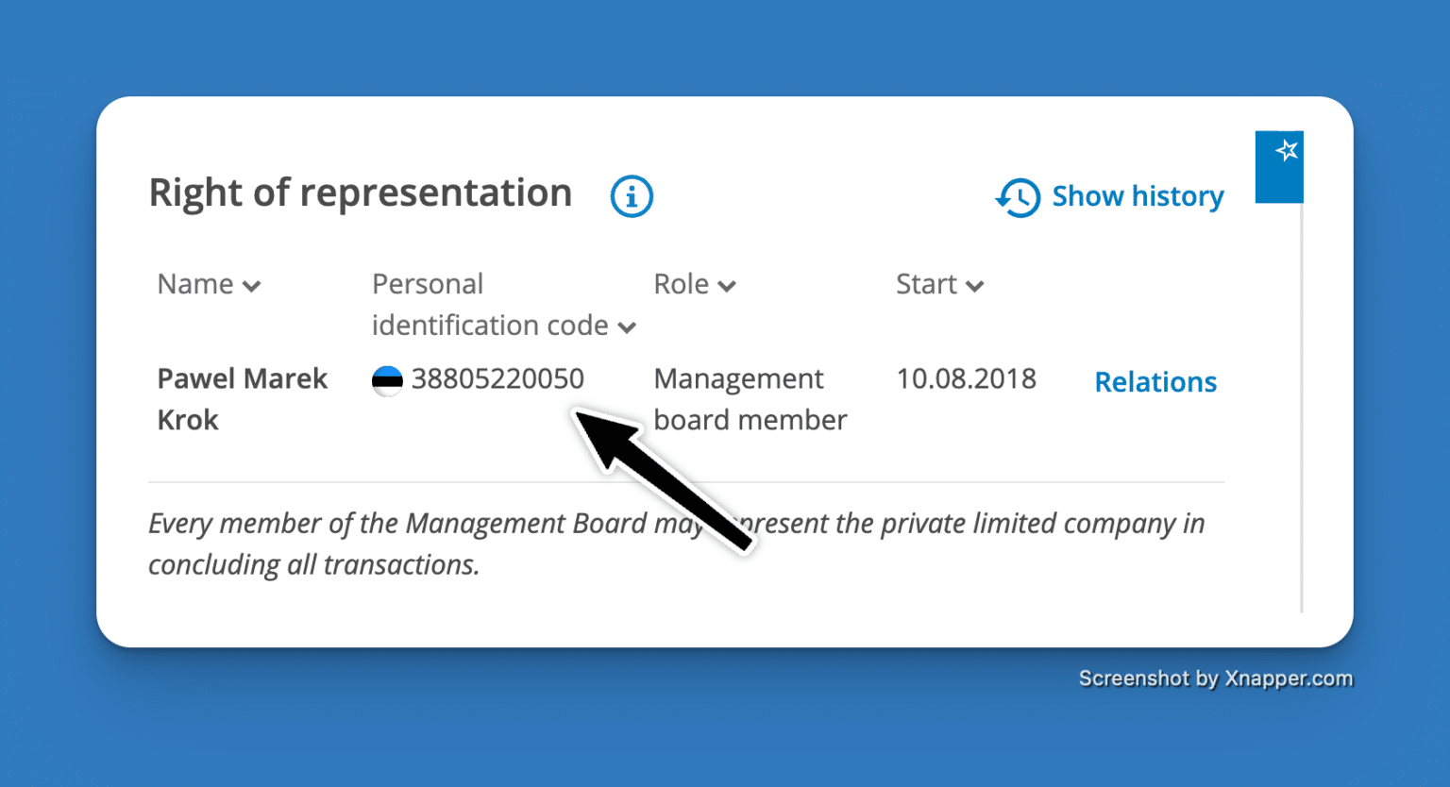Click the info icon beside Right of representation
1450x787 pixels.
point(632,196)
